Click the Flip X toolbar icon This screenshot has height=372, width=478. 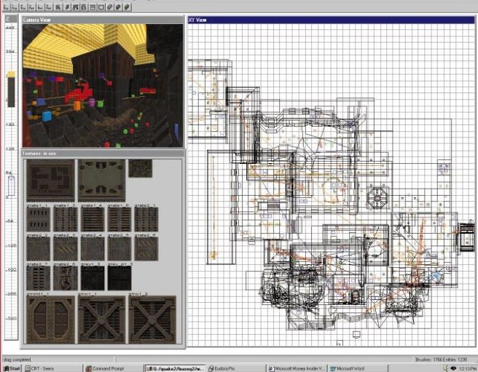[6, 7]
